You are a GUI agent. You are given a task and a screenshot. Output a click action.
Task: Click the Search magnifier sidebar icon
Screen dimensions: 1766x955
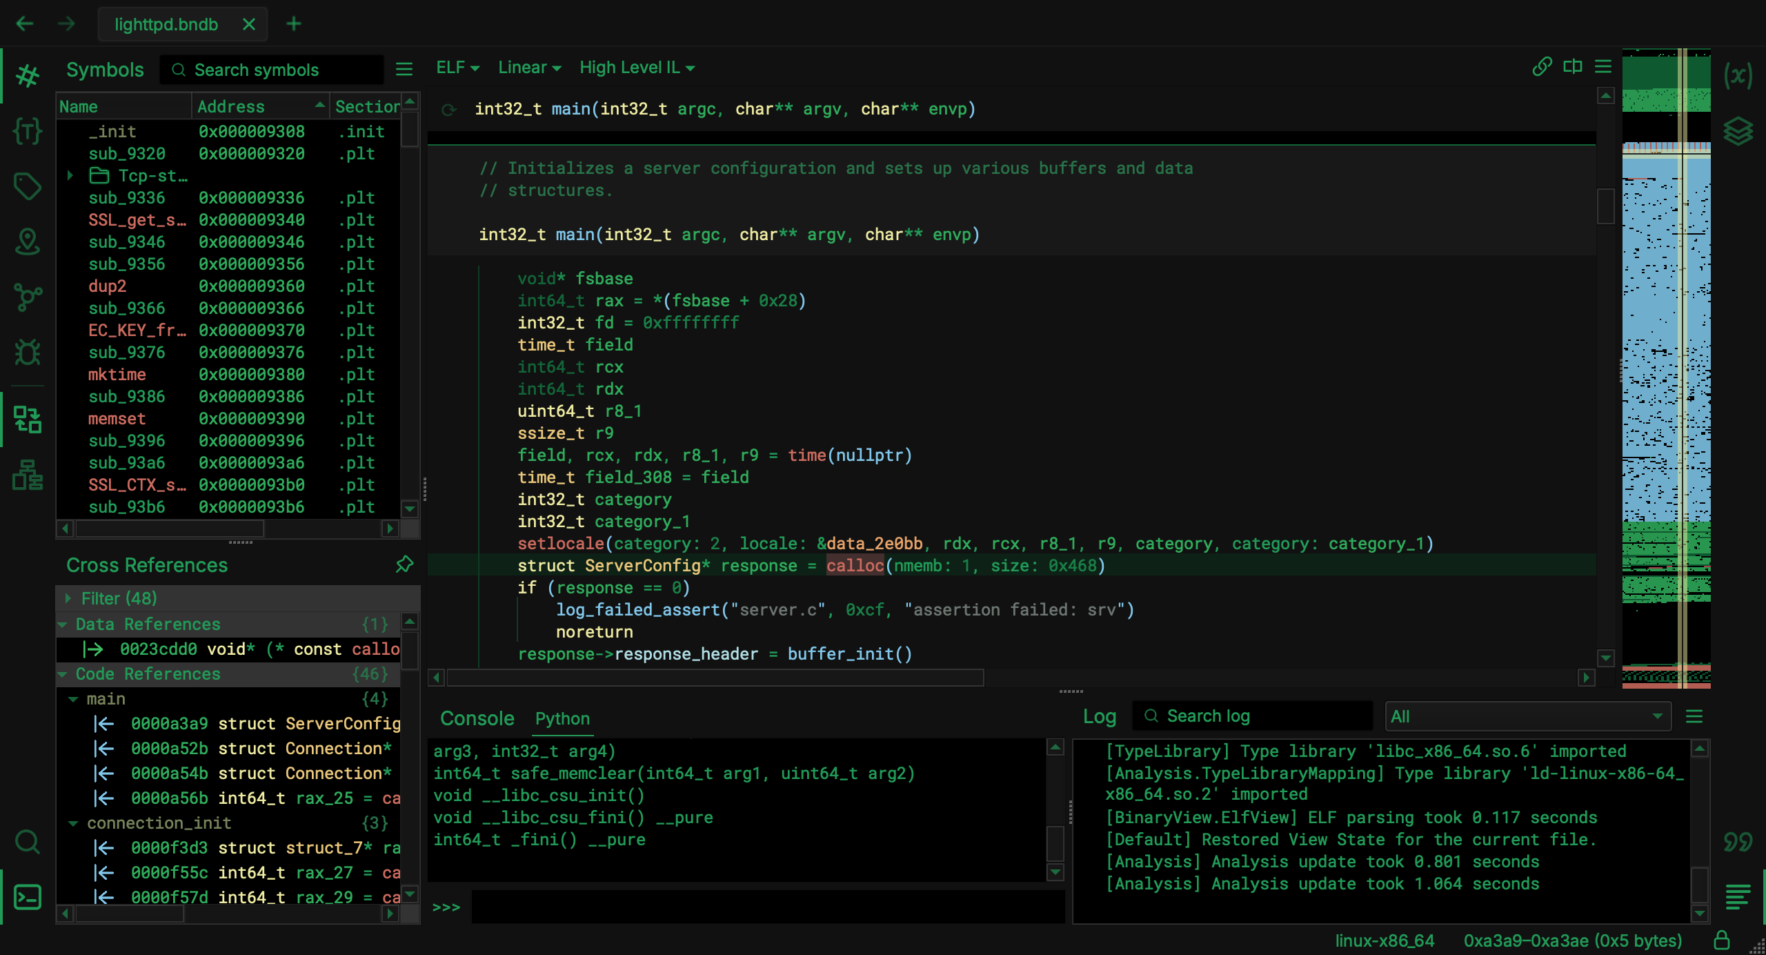tap(28, 842)
